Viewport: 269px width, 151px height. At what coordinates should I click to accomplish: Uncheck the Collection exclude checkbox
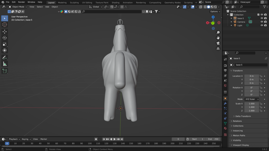pyautogui.click(x=258, y=15)
